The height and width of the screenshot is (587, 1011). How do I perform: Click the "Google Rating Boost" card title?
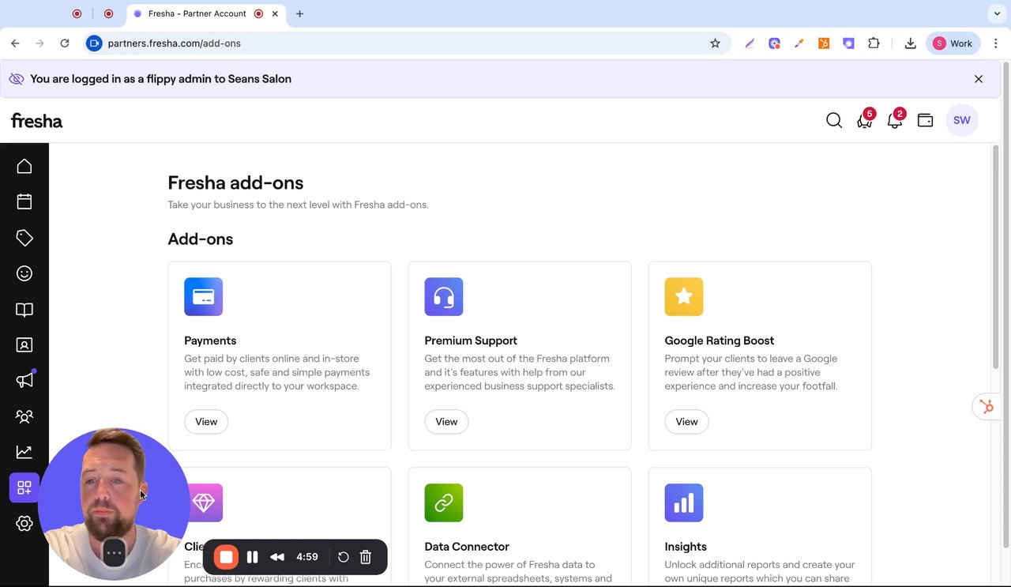[720, 341]
